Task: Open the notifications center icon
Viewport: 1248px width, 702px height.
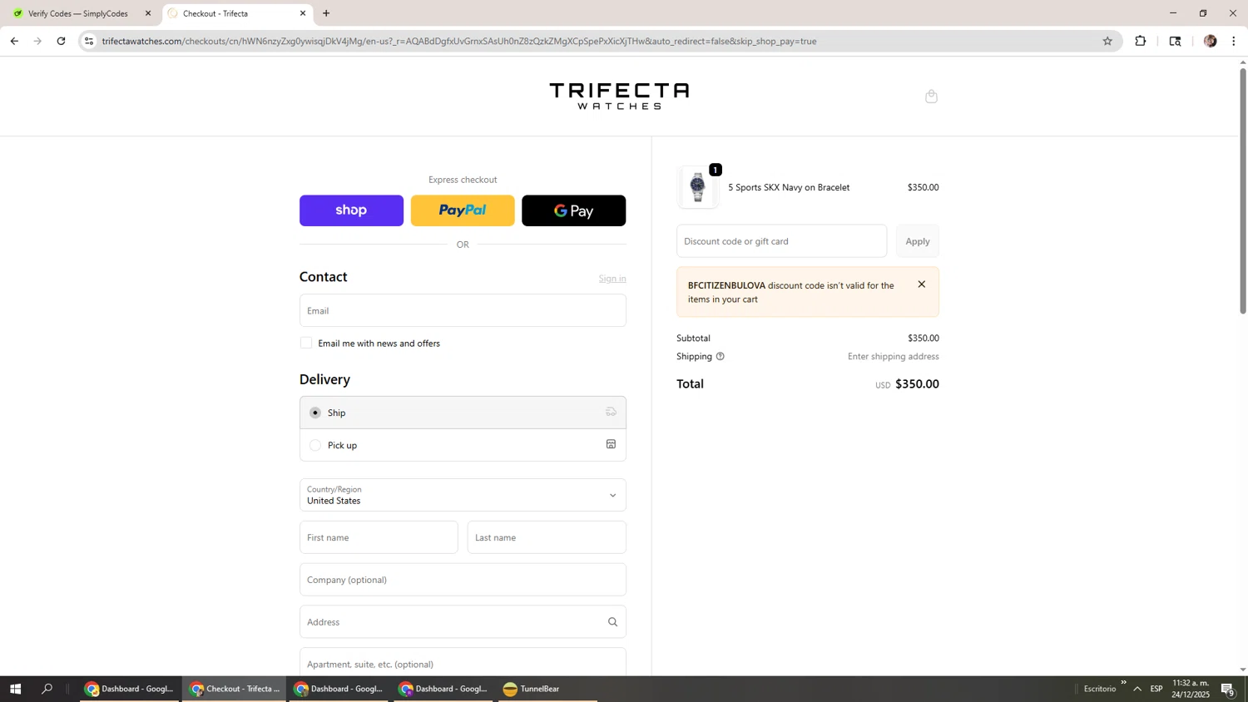Action: tap(1228, 689)
